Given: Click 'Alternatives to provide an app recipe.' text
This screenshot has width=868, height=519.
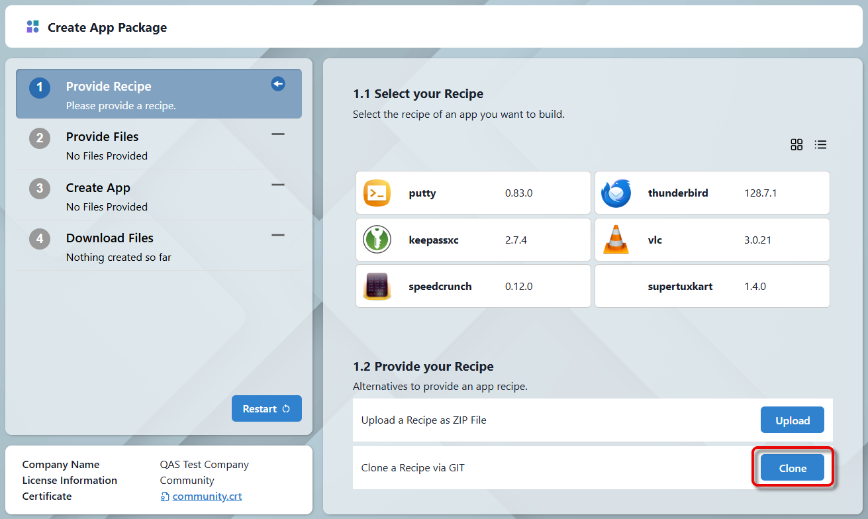Looking at the screenshot, I should (x=440, y=387).
